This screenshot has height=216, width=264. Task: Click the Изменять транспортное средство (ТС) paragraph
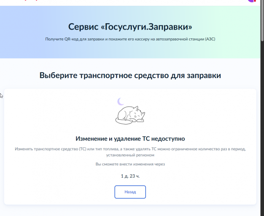click(130, 152)
